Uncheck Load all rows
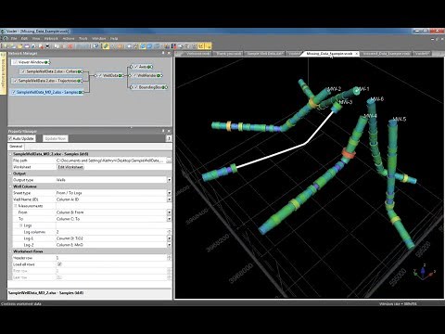445x334 pixels. click(x=59, y=264)
